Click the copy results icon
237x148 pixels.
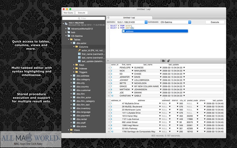[x=169, y=61]
